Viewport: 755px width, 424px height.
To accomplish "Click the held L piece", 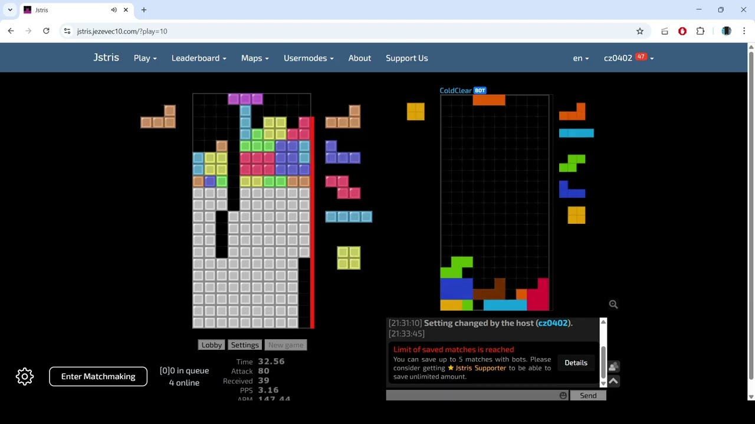I will point(158,117).
